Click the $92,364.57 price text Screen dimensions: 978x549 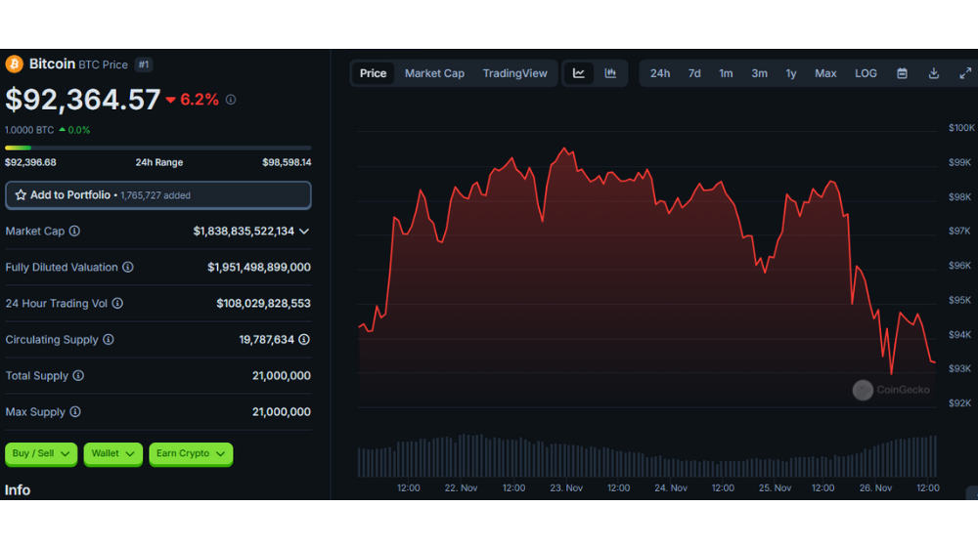(x=83, y=100)
